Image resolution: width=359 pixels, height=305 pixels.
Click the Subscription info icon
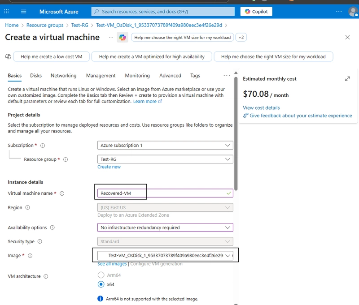pyautogui.click(x=43, y=146)
